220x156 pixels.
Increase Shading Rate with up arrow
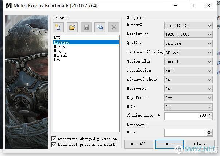click(x=209, y=115)
